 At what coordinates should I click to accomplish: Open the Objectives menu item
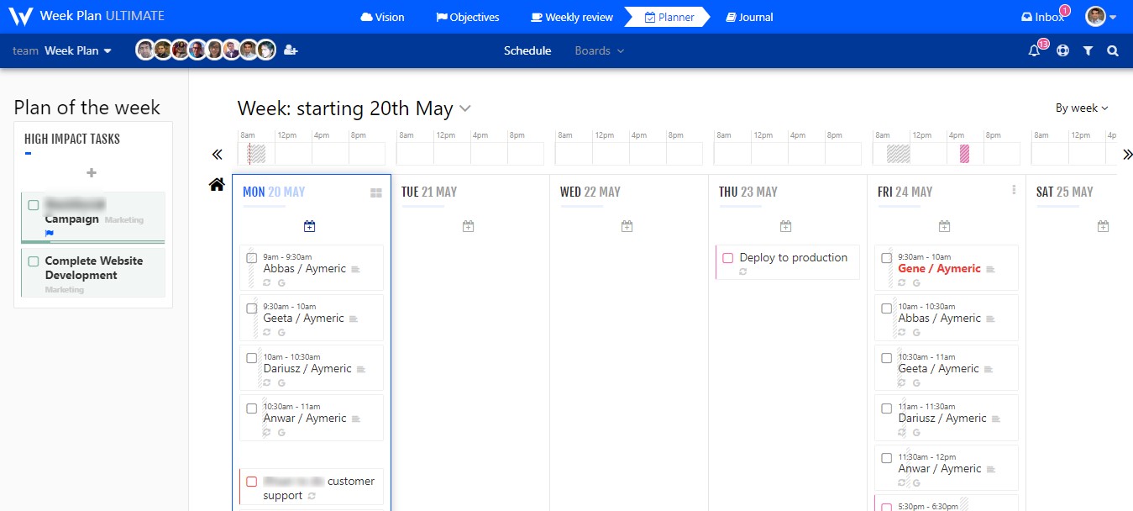tap(467, 16)
